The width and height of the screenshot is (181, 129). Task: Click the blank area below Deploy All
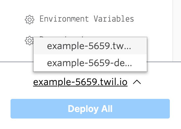90,124
